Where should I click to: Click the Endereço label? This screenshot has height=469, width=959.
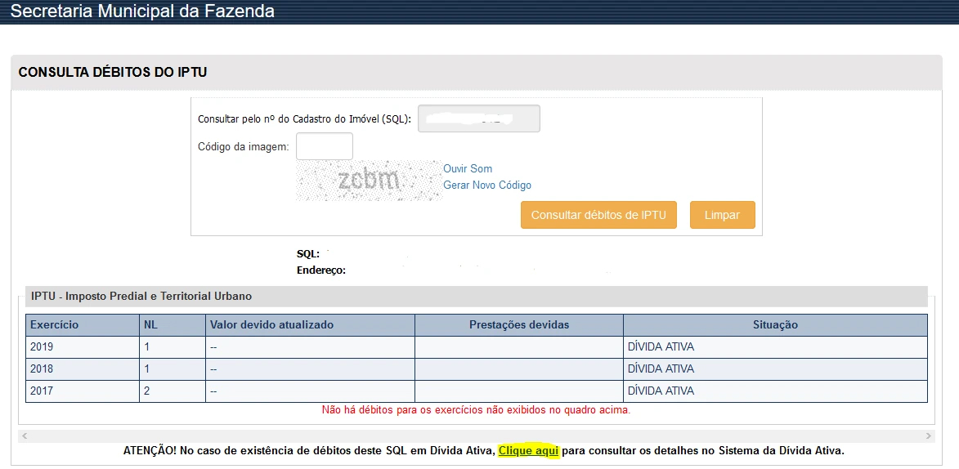(321, 270)
